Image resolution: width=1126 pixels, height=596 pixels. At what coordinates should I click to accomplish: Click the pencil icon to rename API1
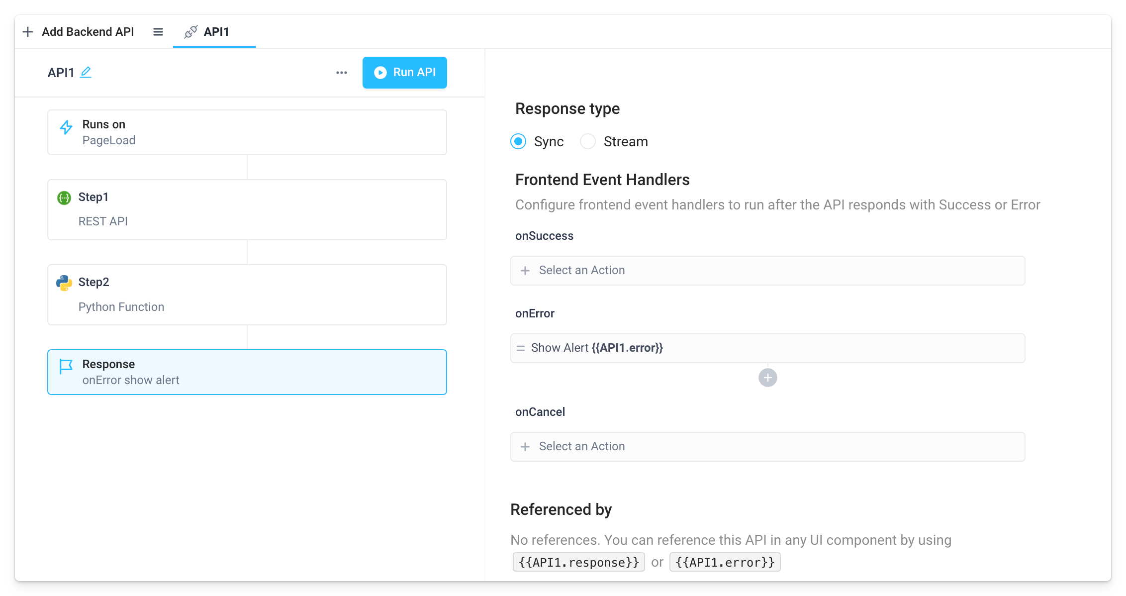tap(86, 73)
